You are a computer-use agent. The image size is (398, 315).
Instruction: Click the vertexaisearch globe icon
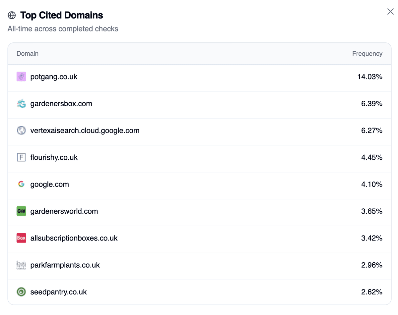click(21, 131)
